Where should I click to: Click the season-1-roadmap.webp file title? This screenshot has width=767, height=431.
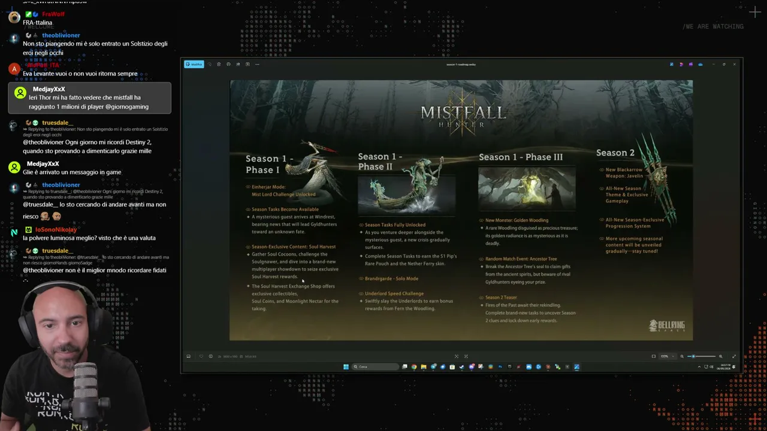[461, 64]
